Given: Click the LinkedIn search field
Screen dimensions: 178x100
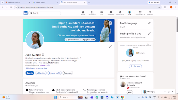Looking at the screenshot, I should (45, 13).
